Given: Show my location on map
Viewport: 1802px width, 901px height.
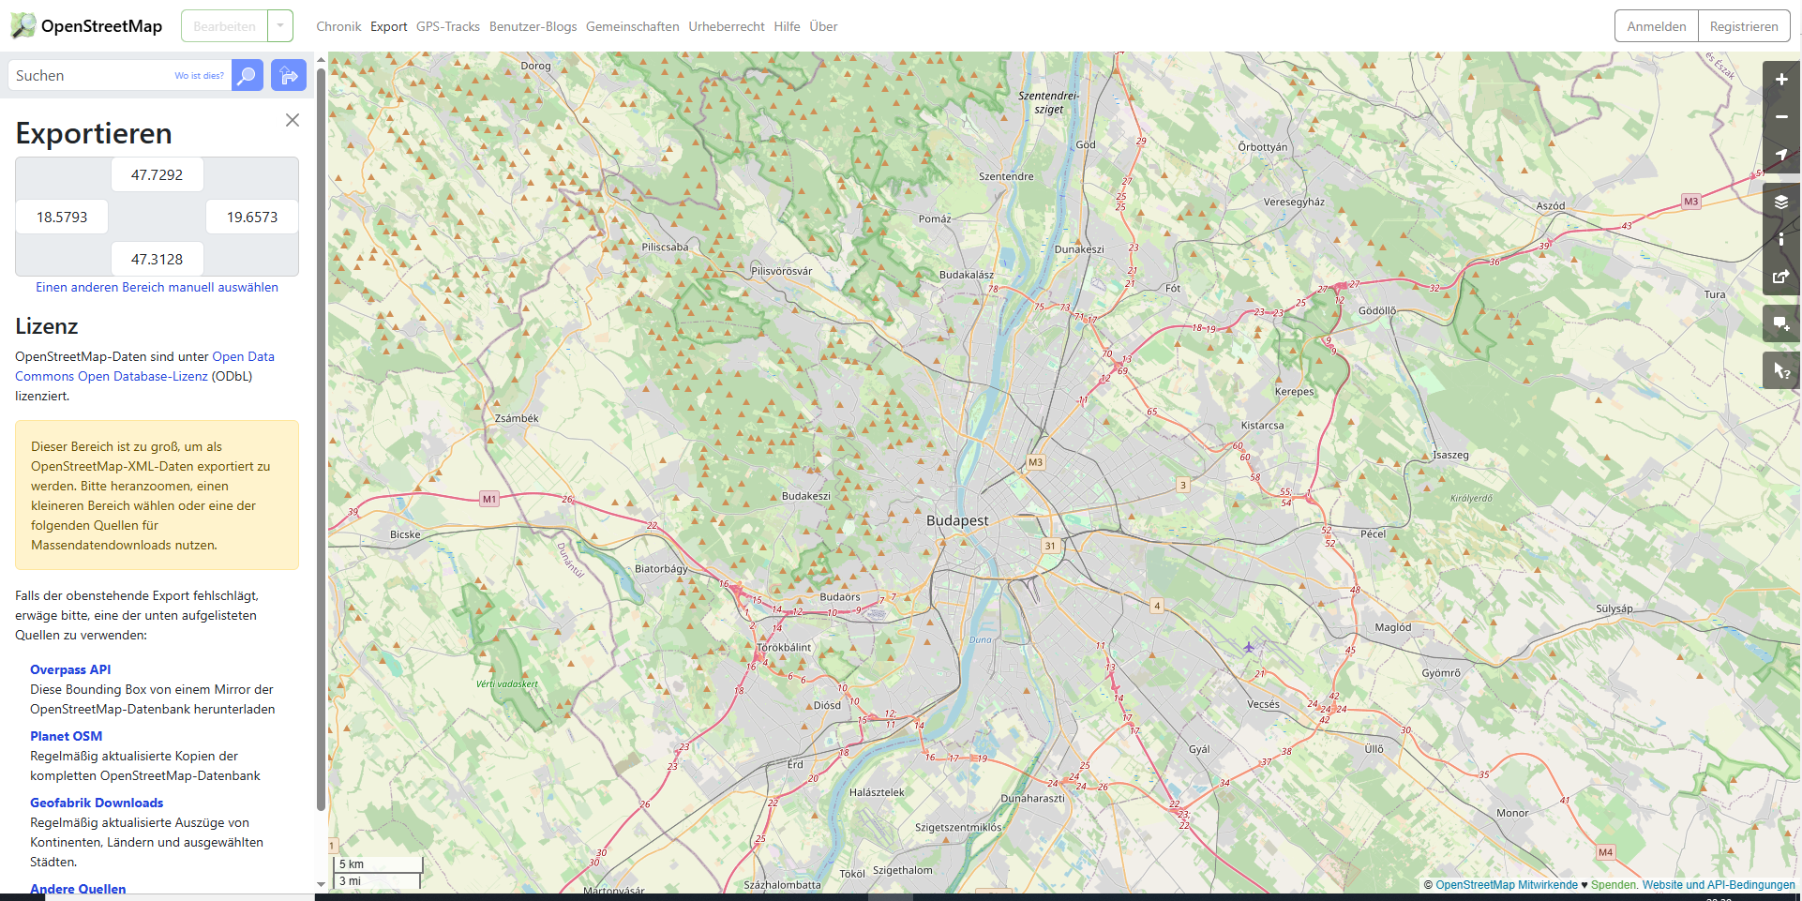Looking at the screenshot, I should (1781, 155).
